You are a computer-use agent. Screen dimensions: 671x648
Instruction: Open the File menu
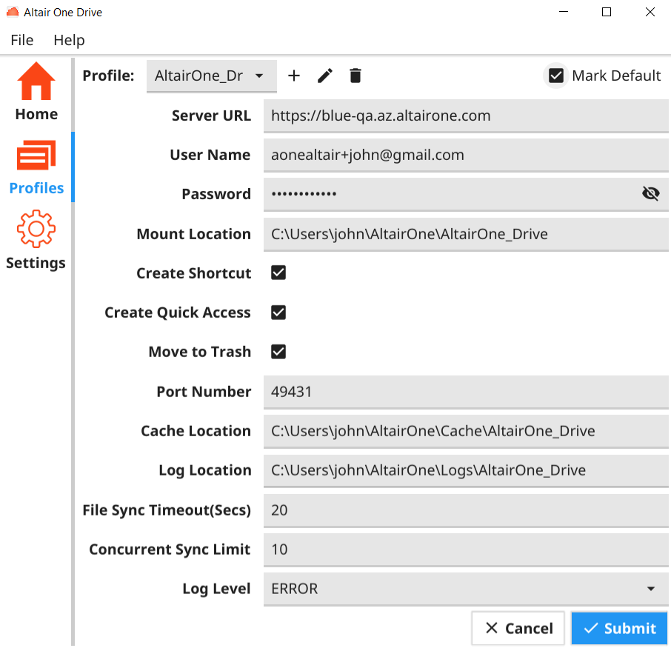pyautogui.click(x=22, y=40)
